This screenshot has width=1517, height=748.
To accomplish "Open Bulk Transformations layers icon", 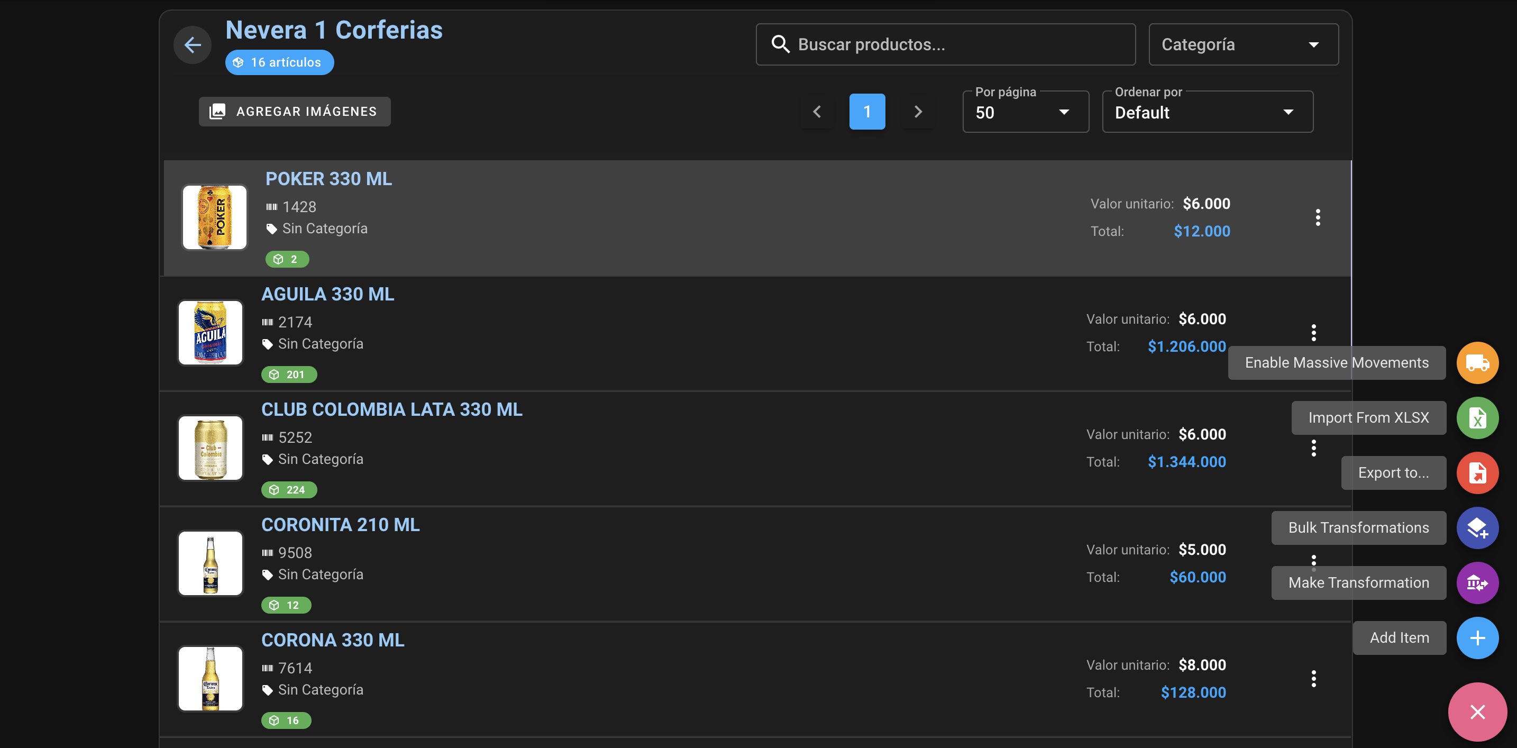I will [x=1477, y=528].
